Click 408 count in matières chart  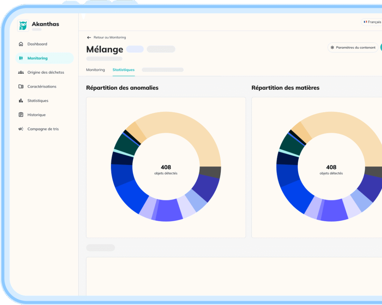(331, 167)
